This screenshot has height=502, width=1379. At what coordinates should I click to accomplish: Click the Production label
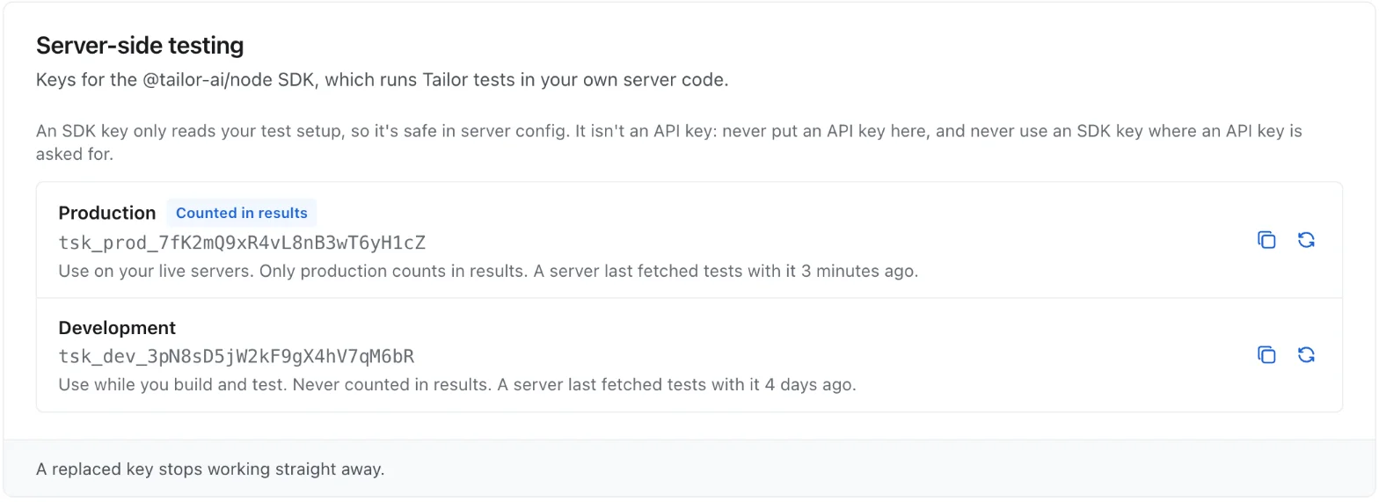(x=106, y=213)
